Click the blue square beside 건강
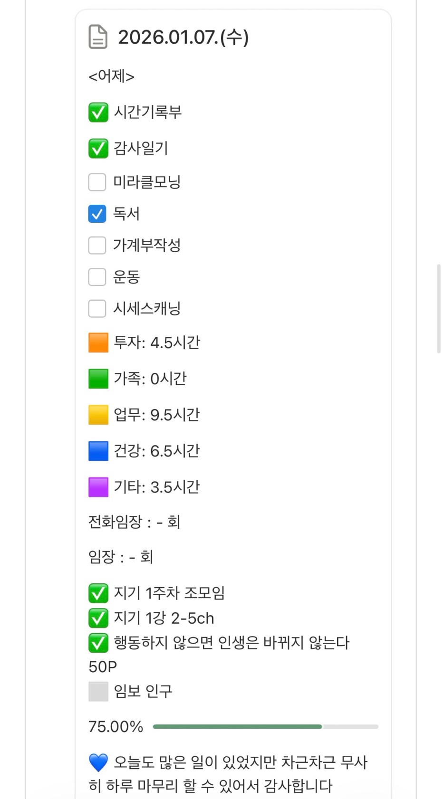The image size is (444, 799). pos(98,451)
